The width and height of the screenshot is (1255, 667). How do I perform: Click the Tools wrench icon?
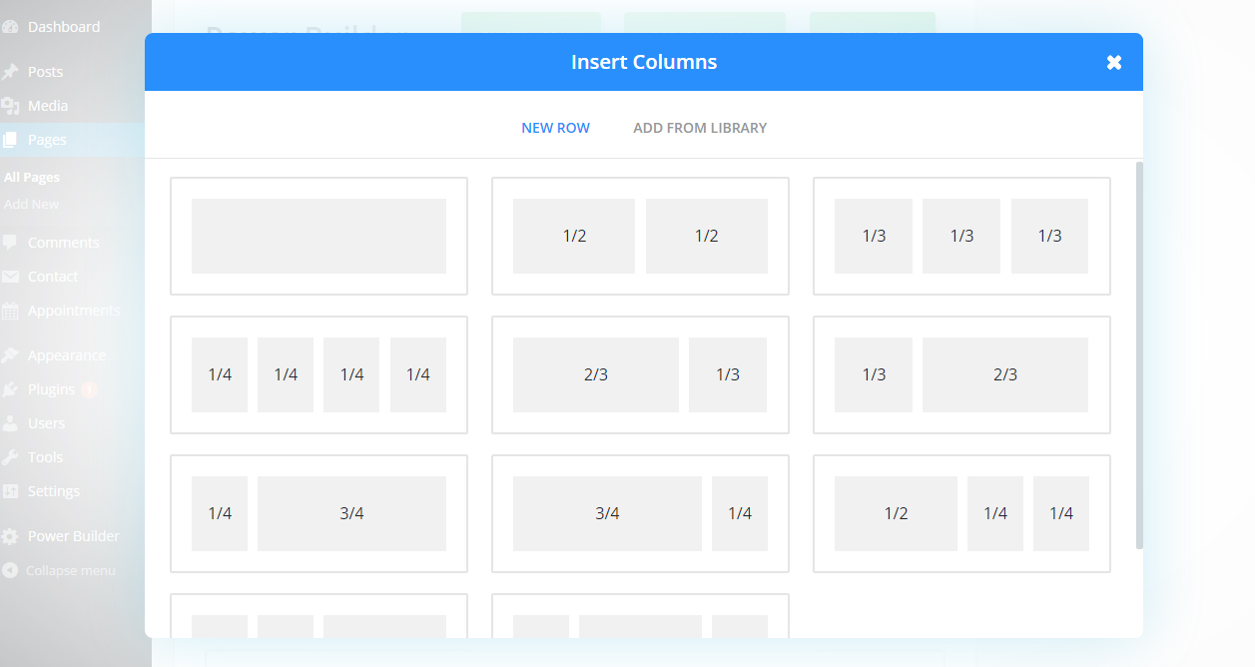10,457
